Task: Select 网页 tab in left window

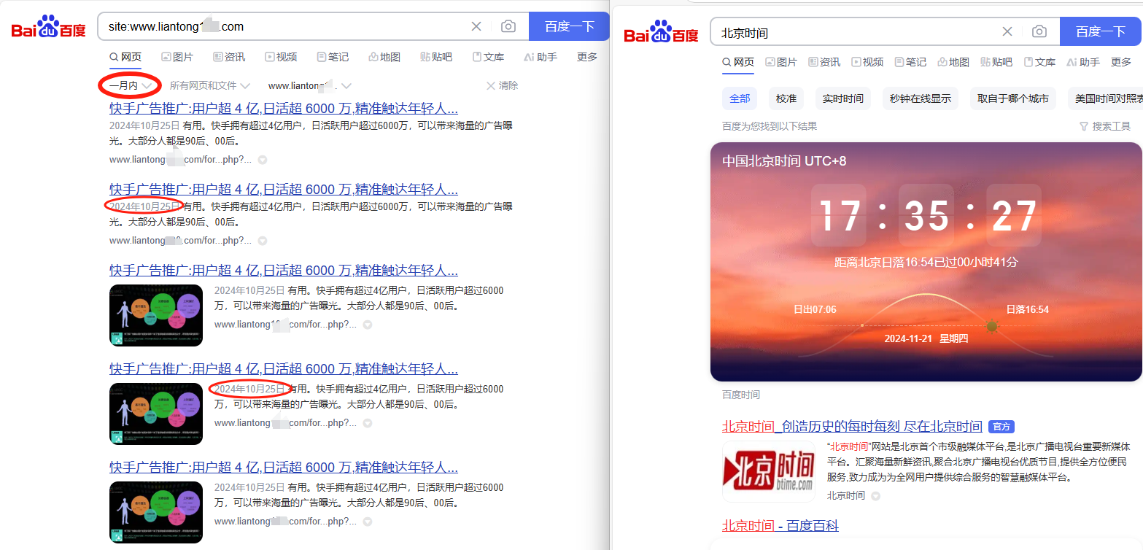Action: pos(125,57)
